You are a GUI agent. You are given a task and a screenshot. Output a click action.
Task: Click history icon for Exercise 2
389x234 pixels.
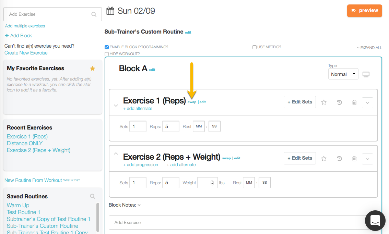coord(339,158)
